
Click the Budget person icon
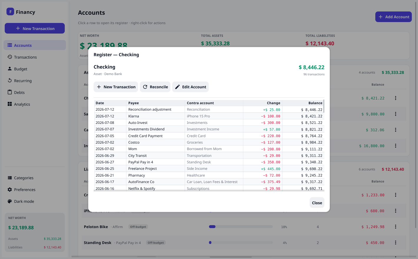click(10, 69)
